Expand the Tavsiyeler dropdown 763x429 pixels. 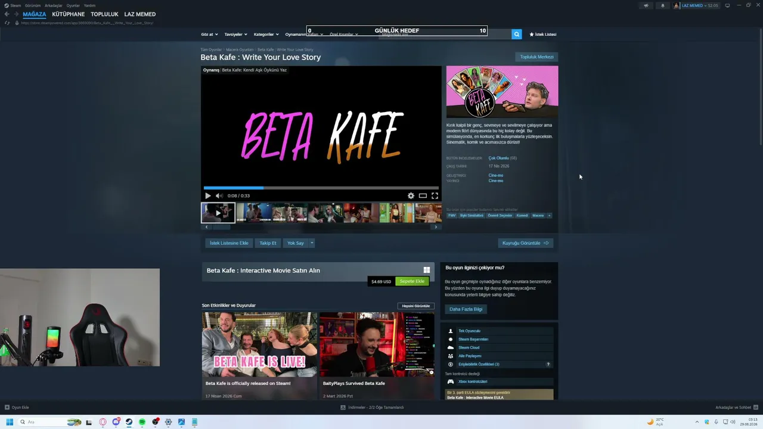pos(235,35)
